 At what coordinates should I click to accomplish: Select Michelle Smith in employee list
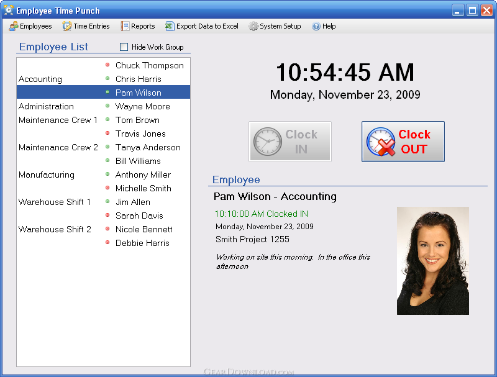pos(144,188)
